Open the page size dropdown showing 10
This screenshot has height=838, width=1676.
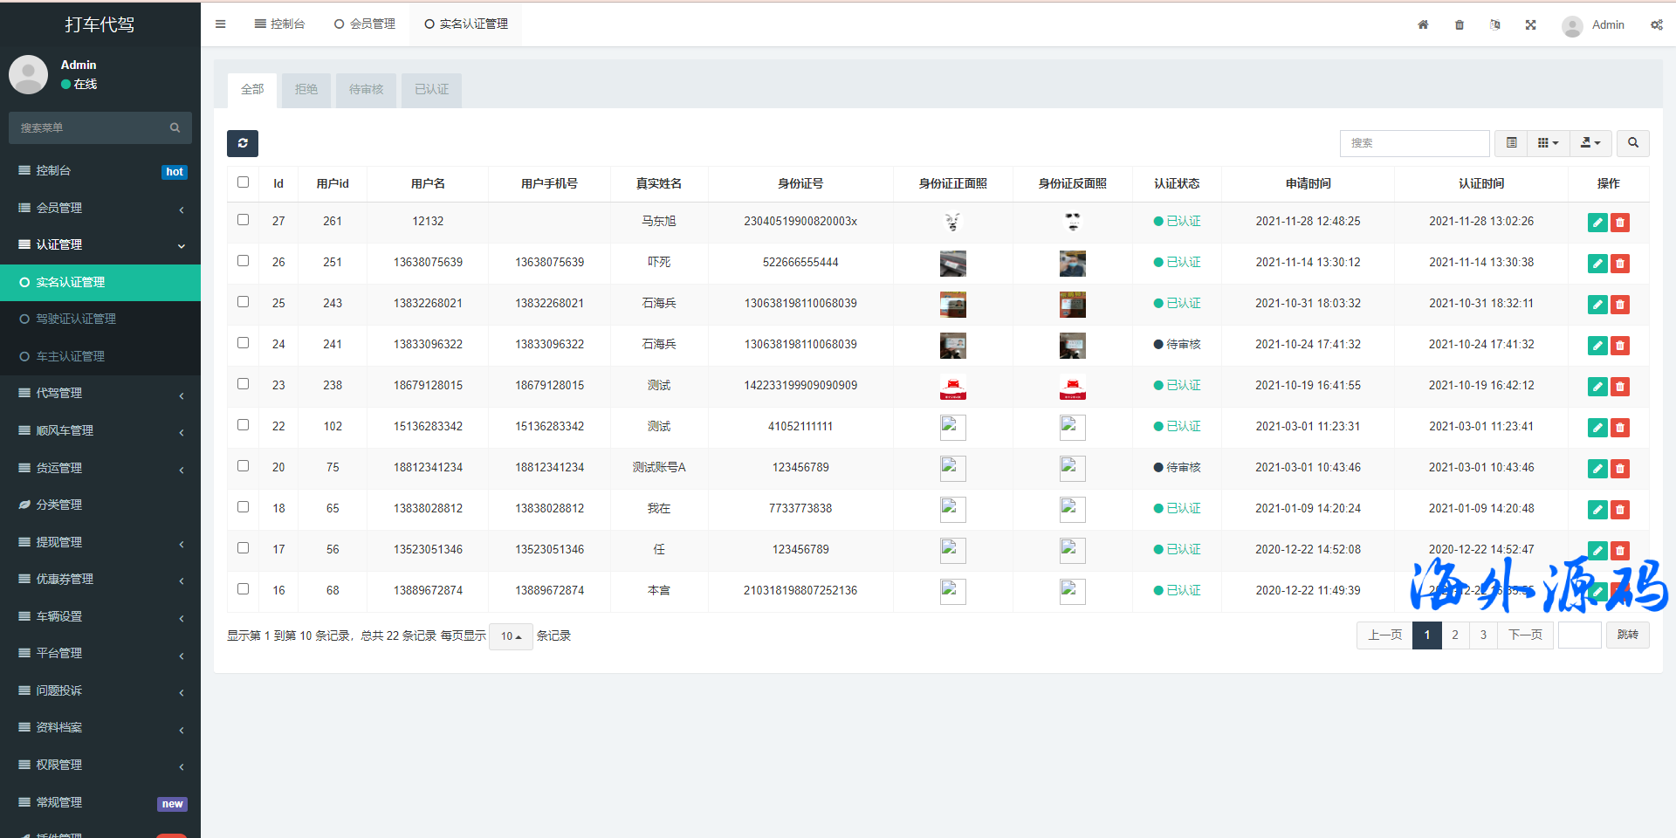(x=511, y=636)
